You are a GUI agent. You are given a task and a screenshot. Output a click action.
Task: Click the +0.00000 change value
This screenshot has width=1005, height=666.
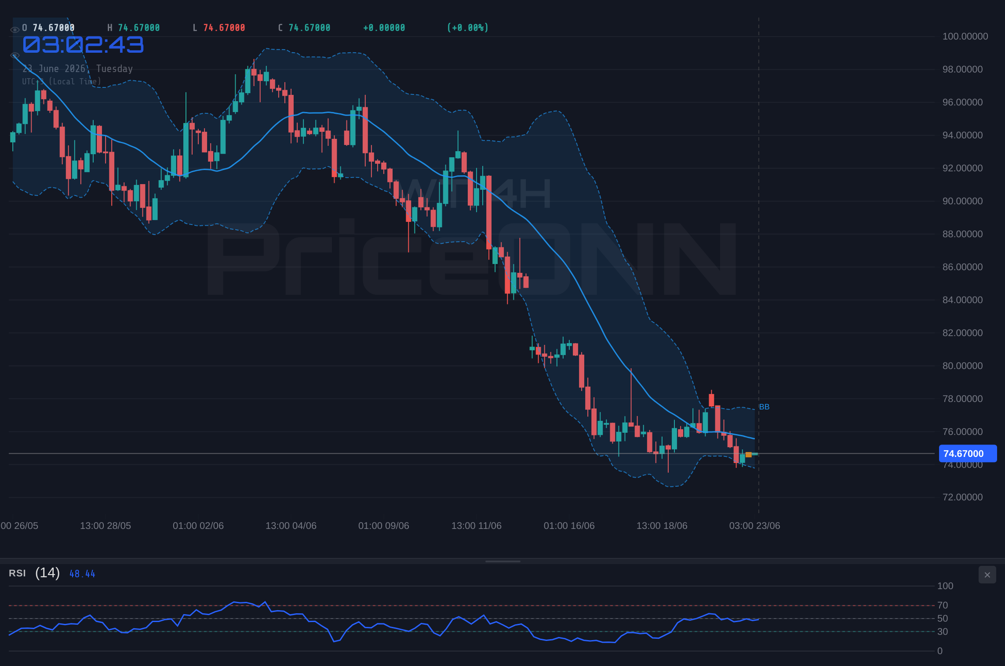pyautogui.click(x=384, y=28)
